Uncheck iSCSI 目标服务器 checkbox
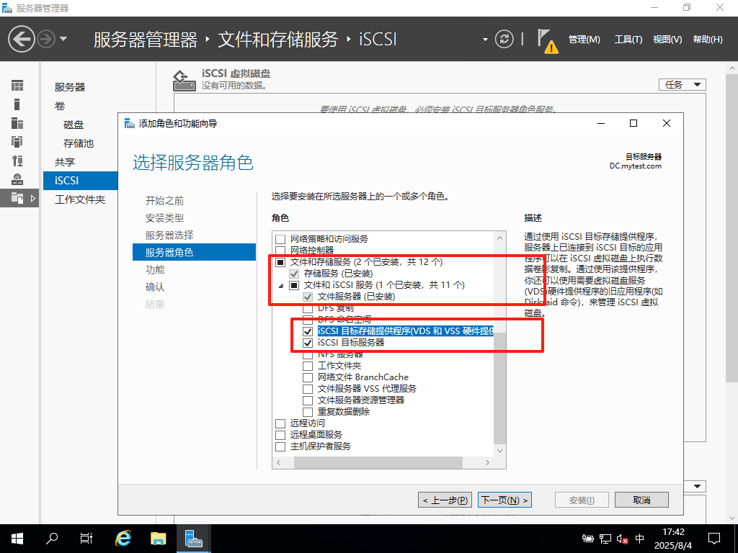 (x=308, y=343)
